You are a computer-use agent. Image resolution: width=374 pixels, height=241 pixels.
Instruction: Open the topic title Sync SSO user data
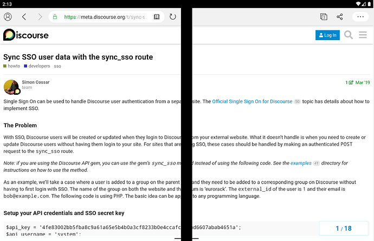78,57
